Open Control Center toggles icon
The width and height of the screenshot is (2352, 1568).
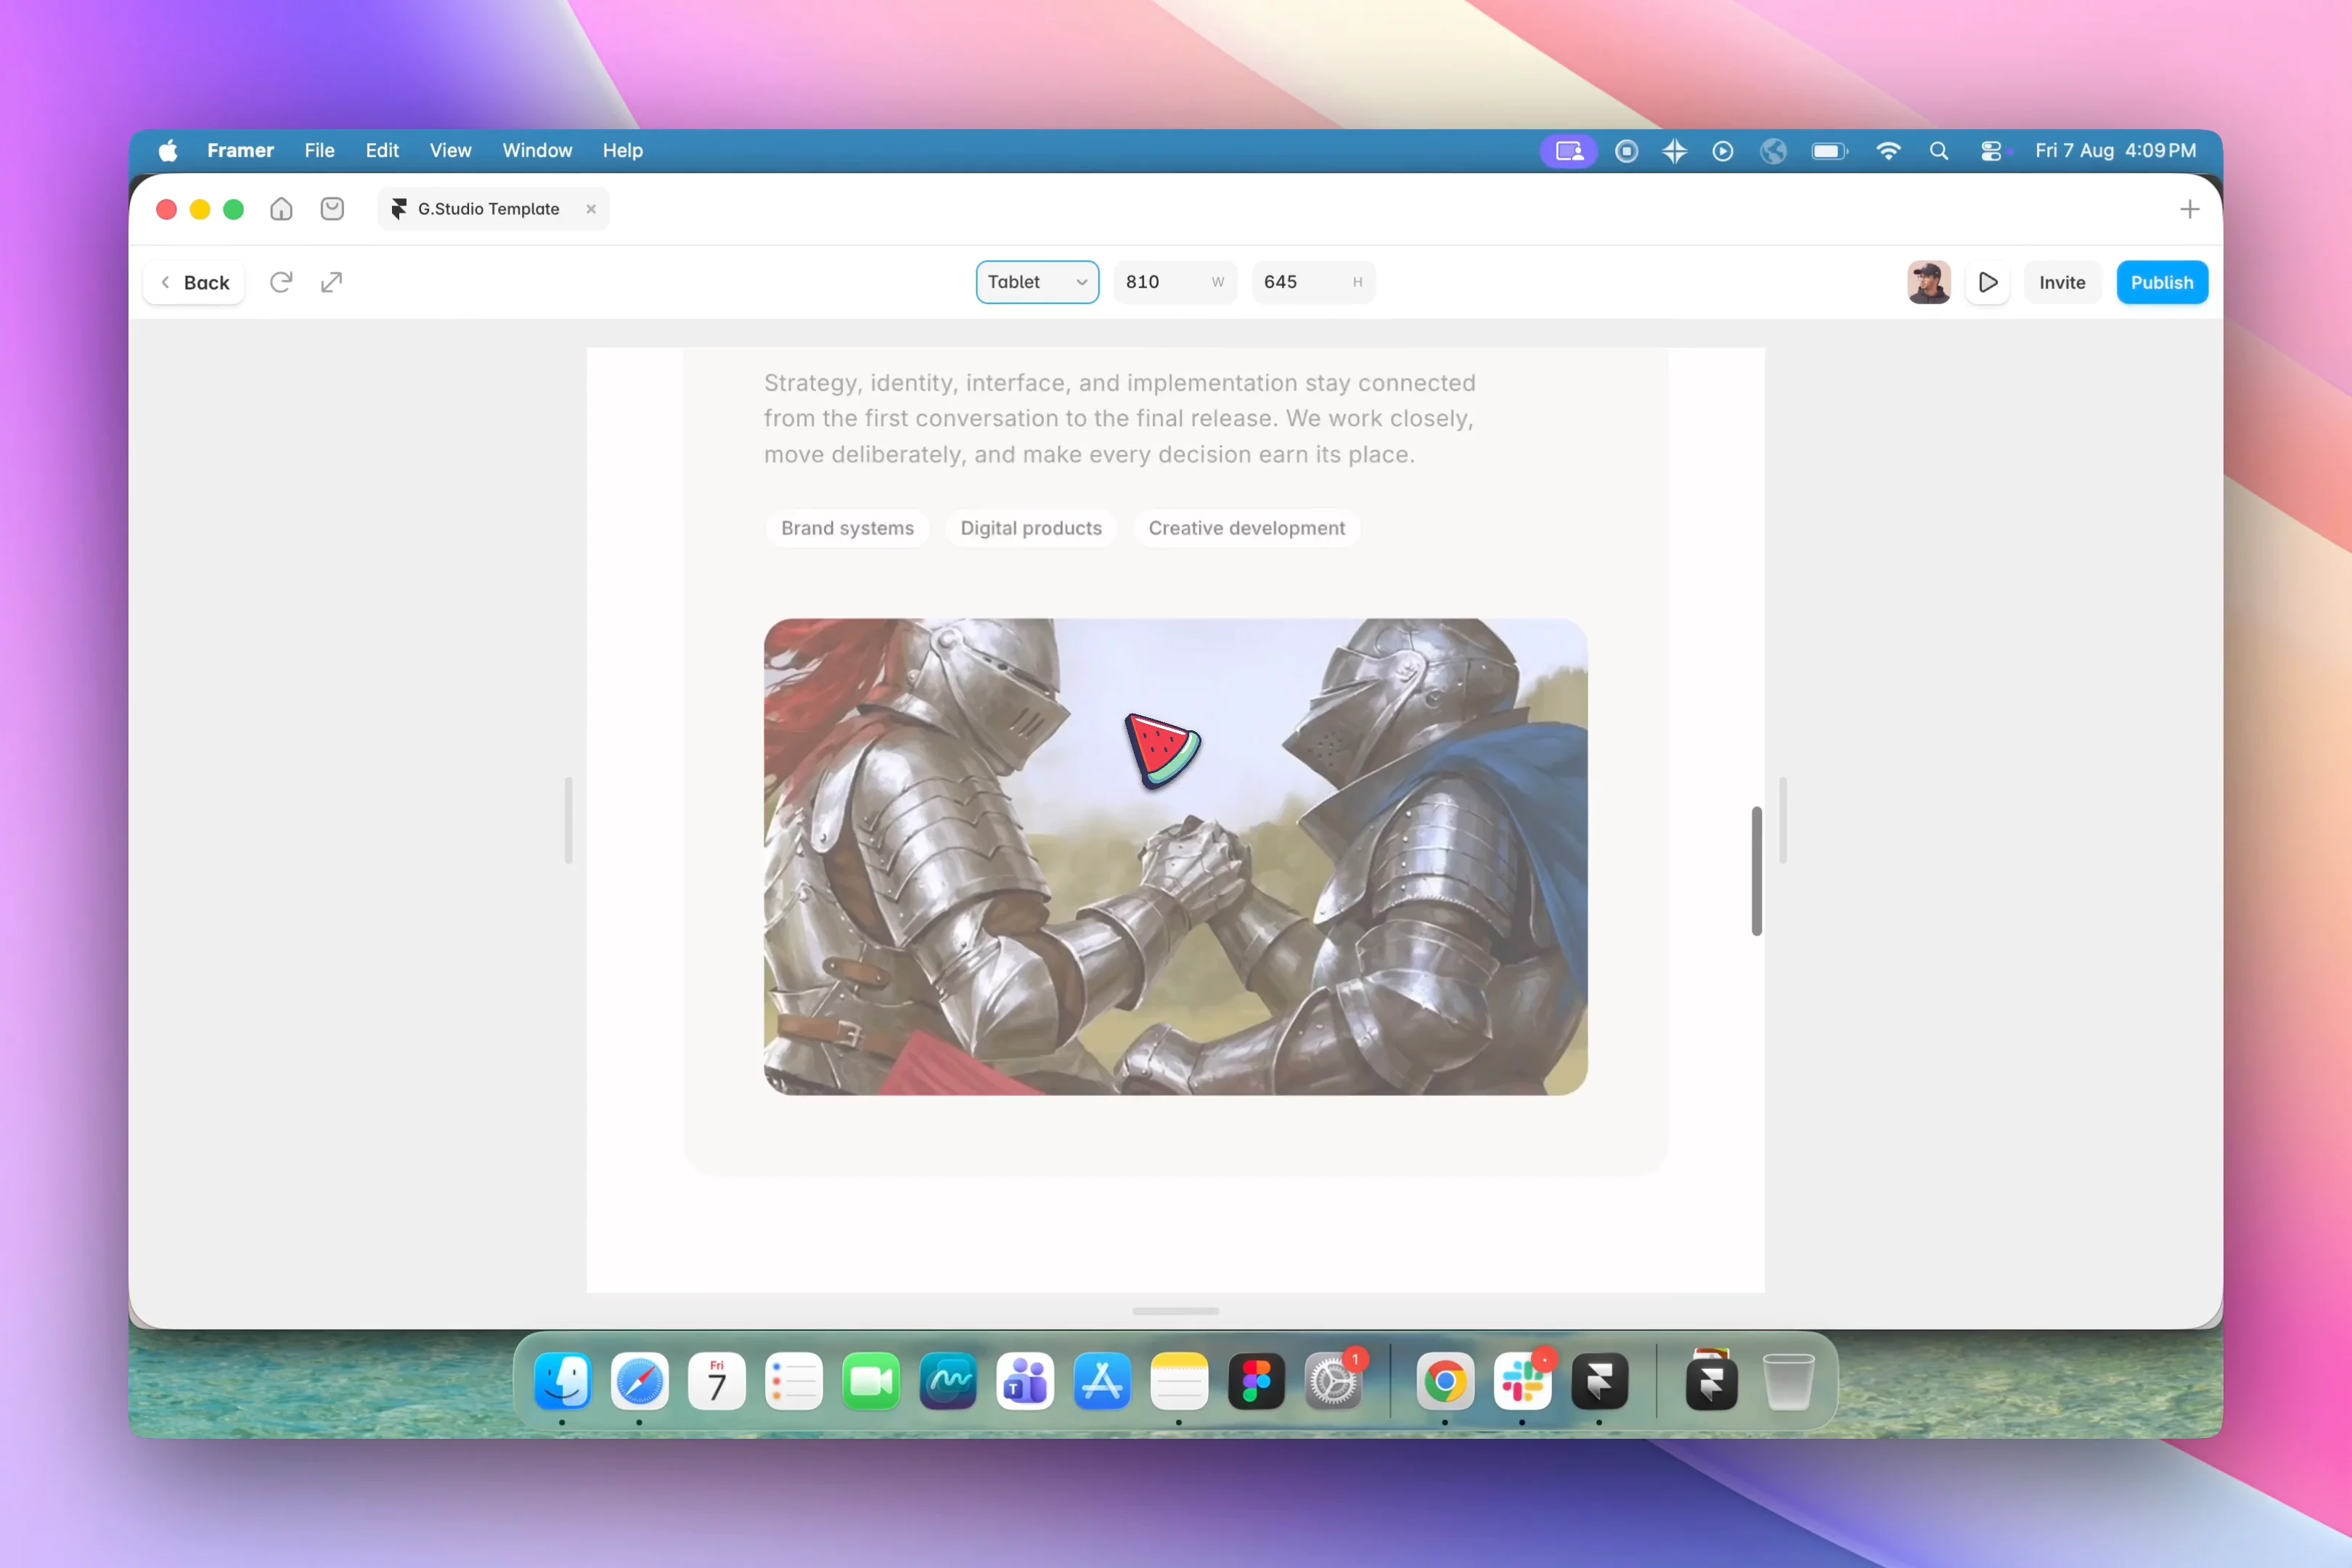point(1991,151)
